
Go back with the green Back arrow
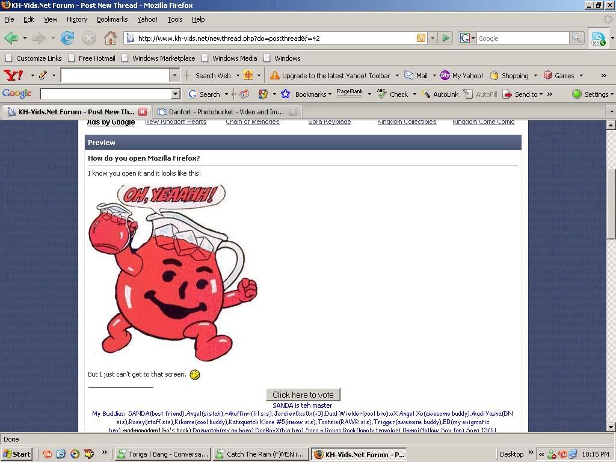(x=11, y=38)
